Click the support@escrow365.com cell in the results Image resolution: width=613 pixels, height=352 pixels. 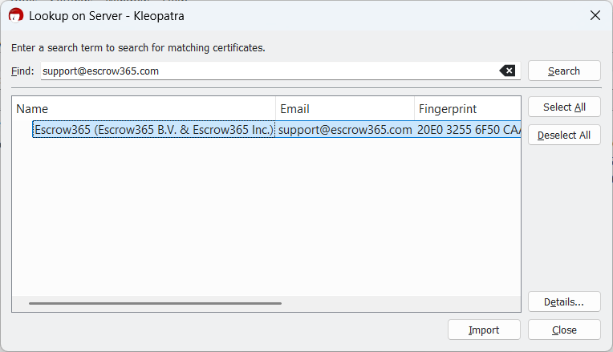point(345,129)
